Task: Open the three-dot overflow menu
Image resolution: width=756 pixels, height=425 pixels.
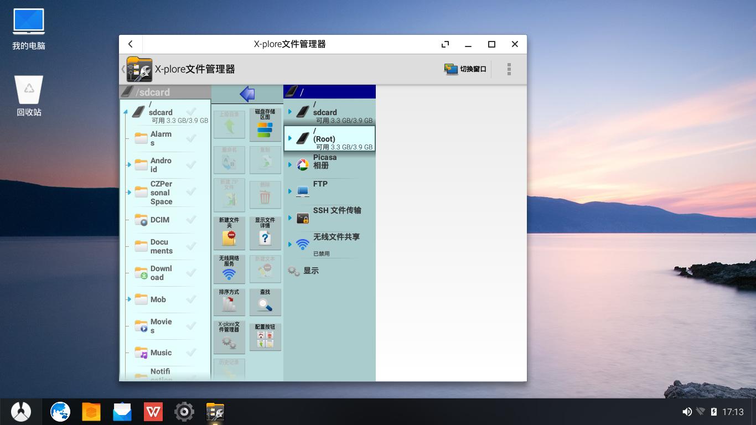Action: tap(509, 69)
